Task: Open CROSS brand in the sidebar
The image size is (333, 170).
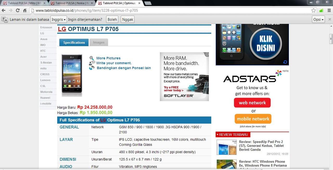Action: tap(45, 74)
